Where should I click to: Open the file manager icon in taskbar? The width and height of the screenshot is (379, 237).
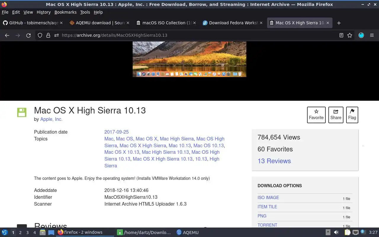42,233
